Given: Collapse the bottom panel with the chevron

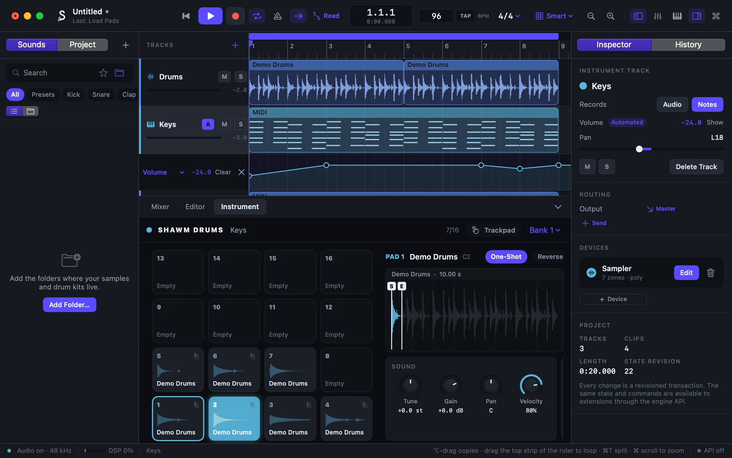Looking at the screenshot, I should pos(558,207).
